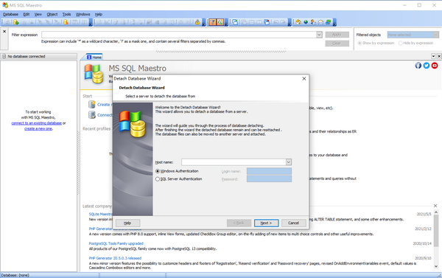Image resolution: width=442 pixels, height=278 pixels.
Task: Open the YouTube channel icon
Action: click(x=435, y=66)
